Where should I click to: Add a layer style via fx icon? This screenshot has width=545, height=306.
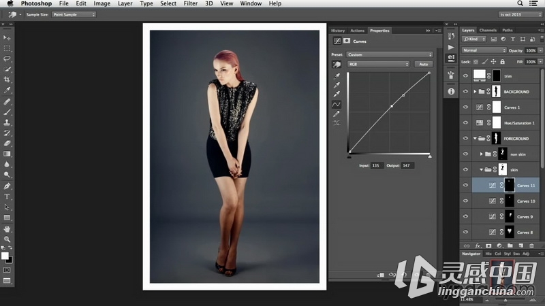[478, 245]
